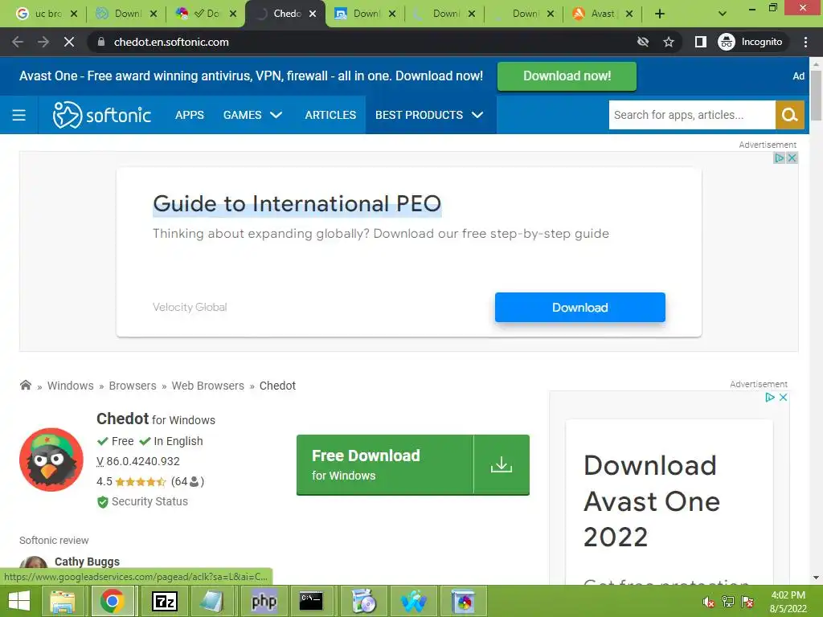823x617 pixels.
Task: Click the green 'Download now!' Avast button
Action: coord(567,76)
